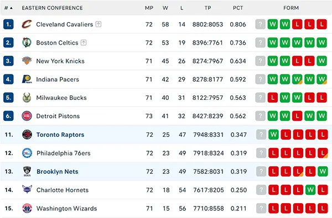This screenshot has width=332, height=218.
Task: Open the Philadelphia 76ers team link
Action: point(64,153)
